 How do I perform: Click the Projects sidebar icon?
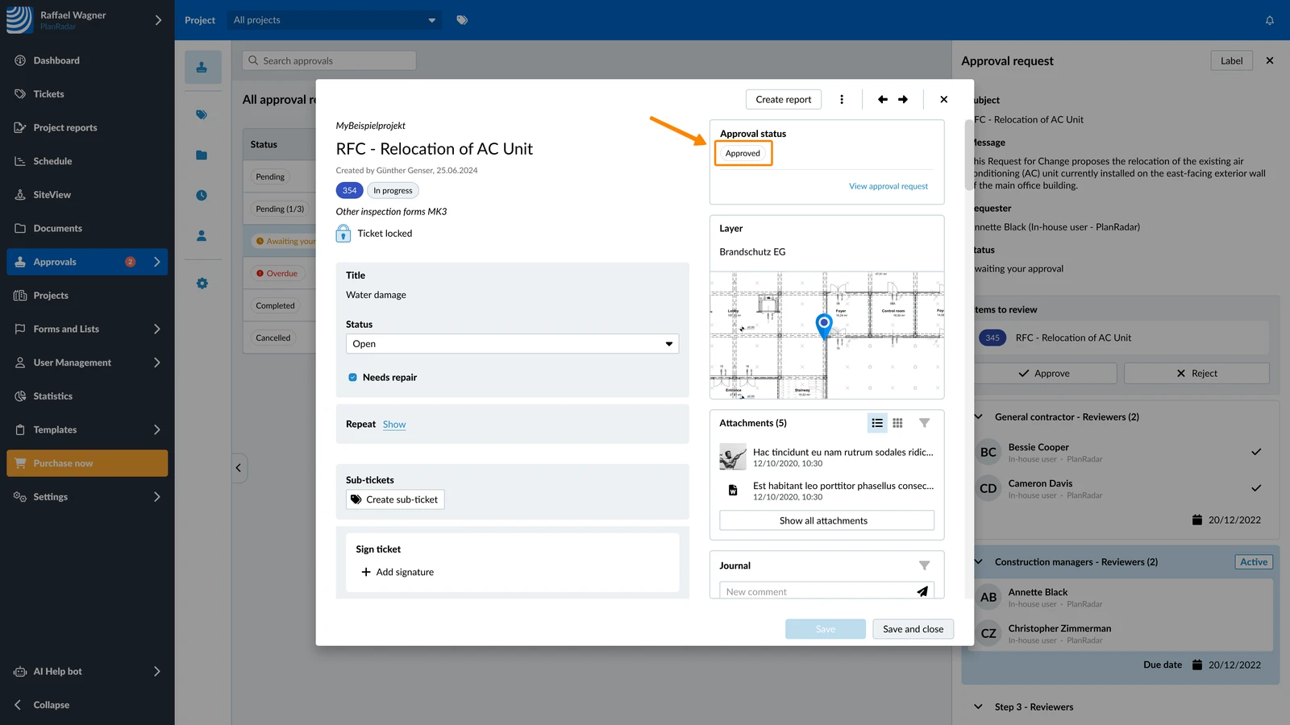coord(20,296)
